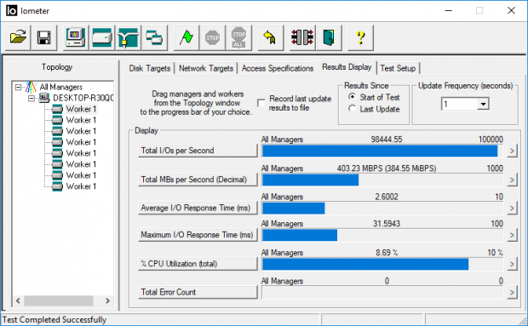Screen dimensions: 528x326
Task: Click the Average Response Time progress bar
Action: click(382, 209)
